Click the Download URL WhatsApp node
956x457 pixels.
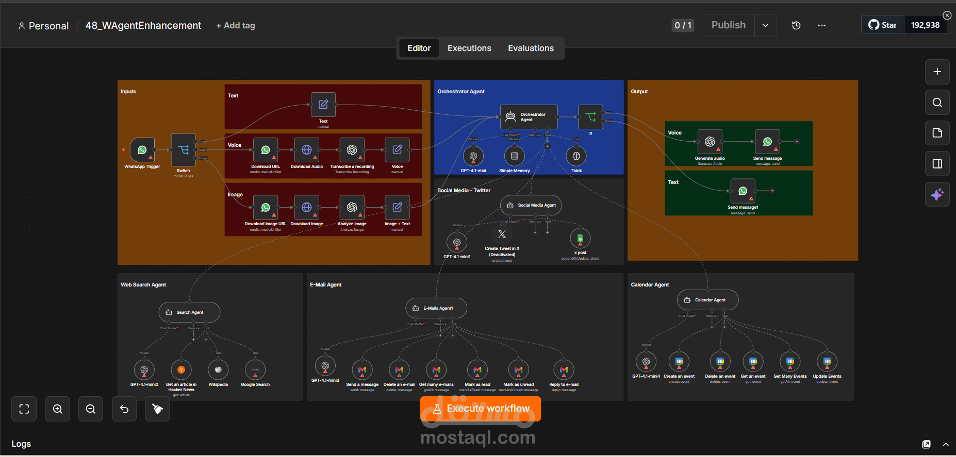click(266, 150)
